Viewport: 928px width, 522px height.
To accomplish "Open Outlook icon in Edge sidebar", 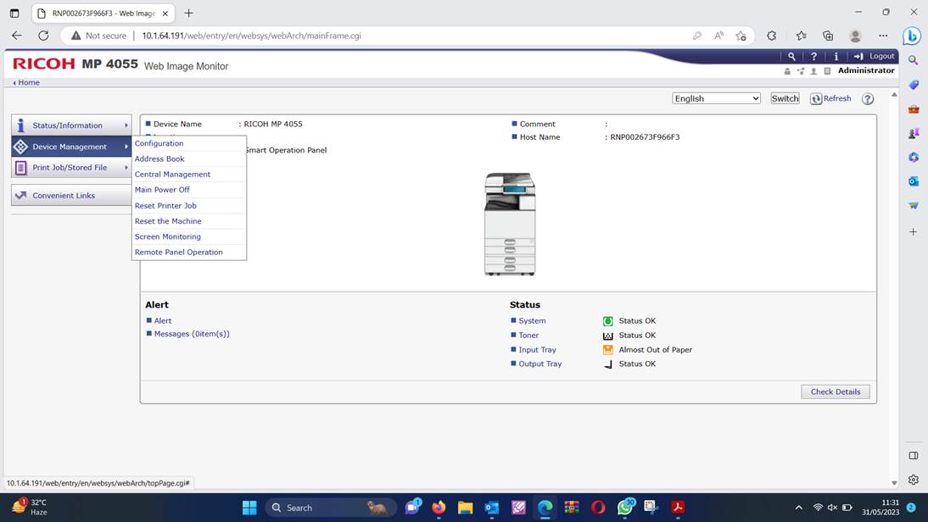I will (x=914, y=181).
